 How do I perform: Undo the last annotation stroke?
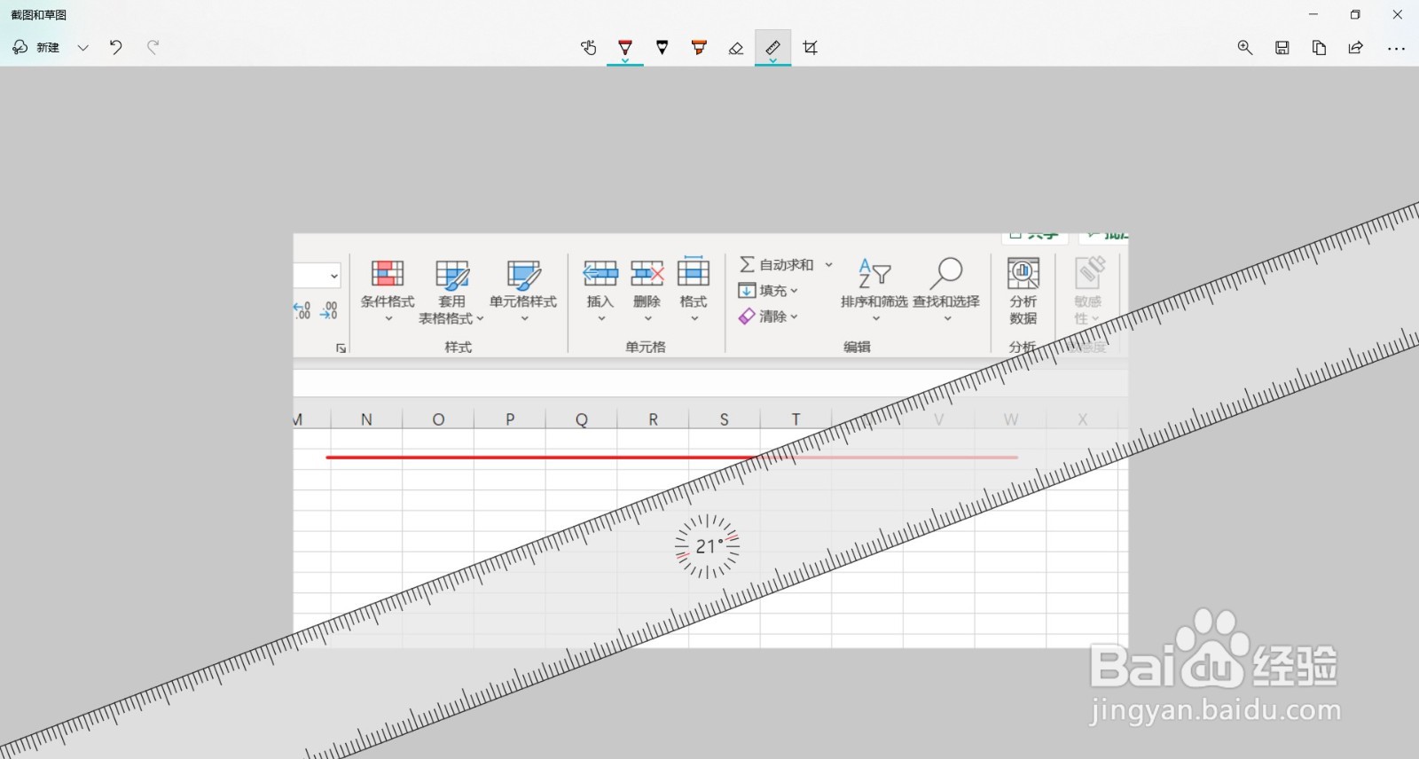coord(116,48)
